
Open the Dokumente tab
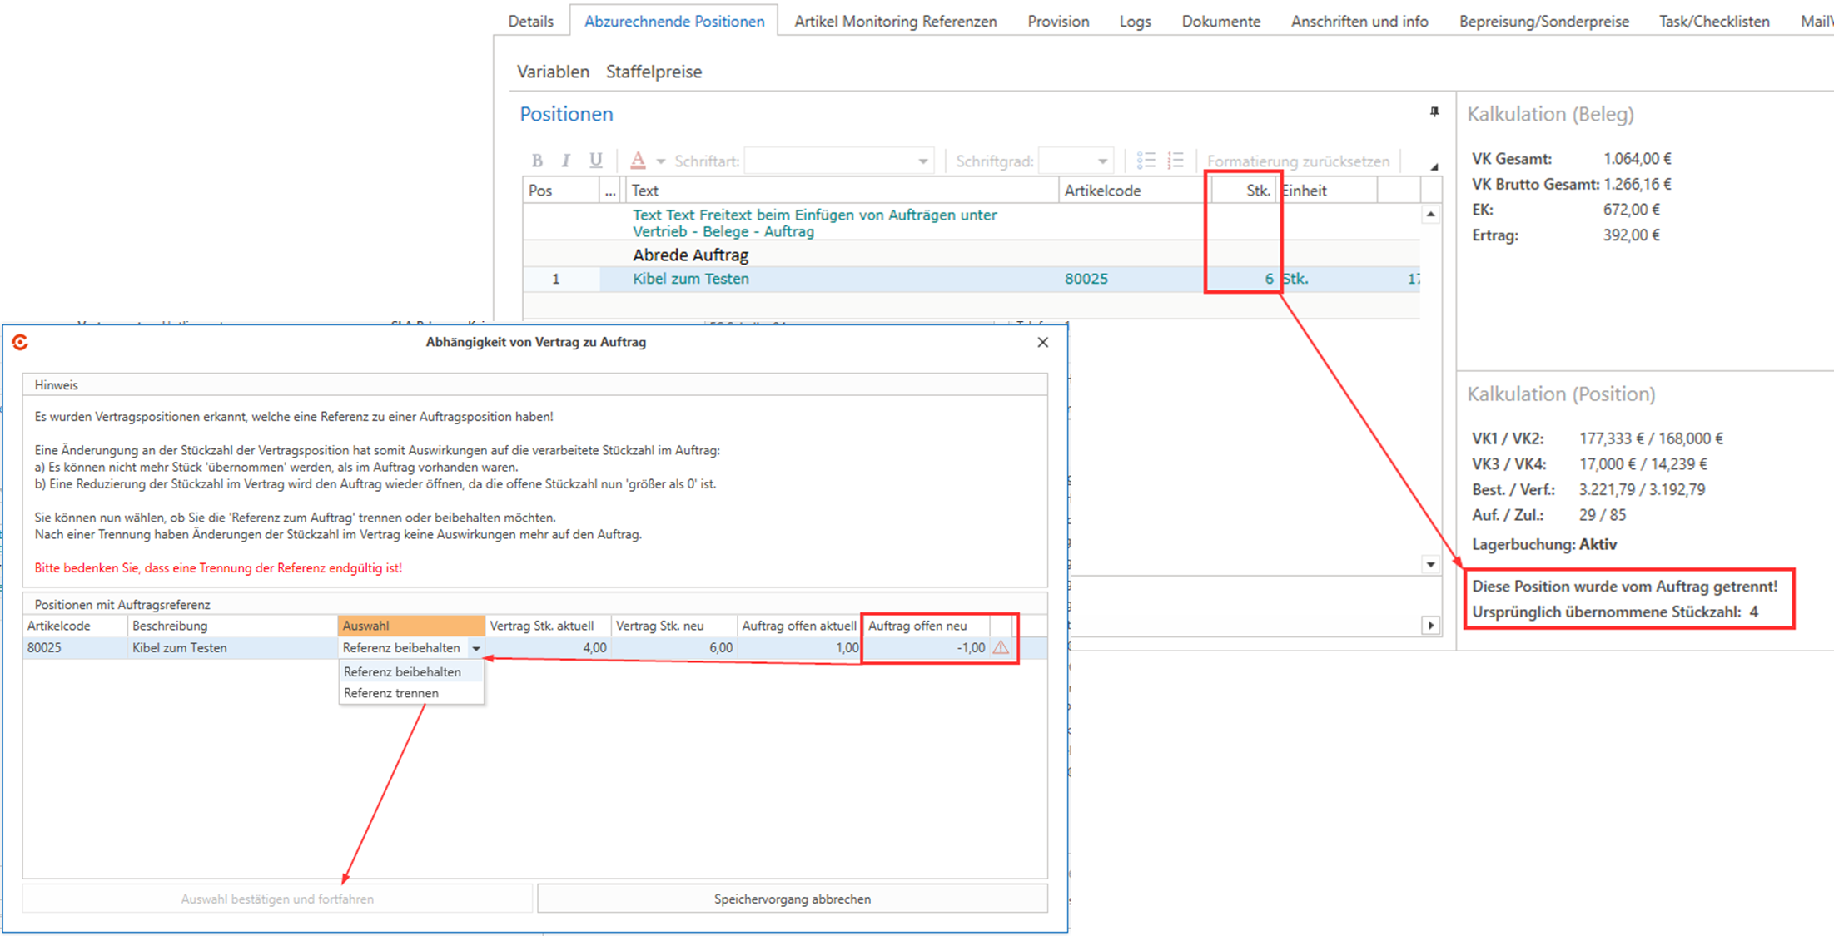pyautogui.click(x=1220, y=22)
